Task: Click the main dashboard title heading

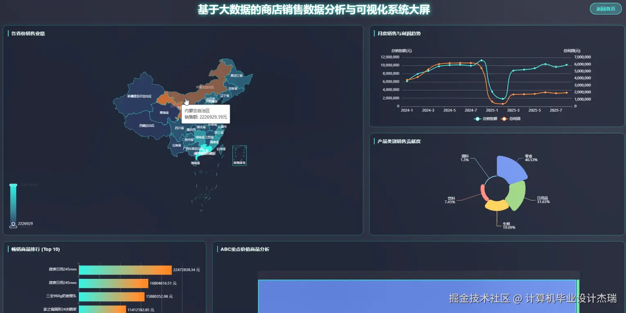Action: pyautogui.click(x=314, y=9)
